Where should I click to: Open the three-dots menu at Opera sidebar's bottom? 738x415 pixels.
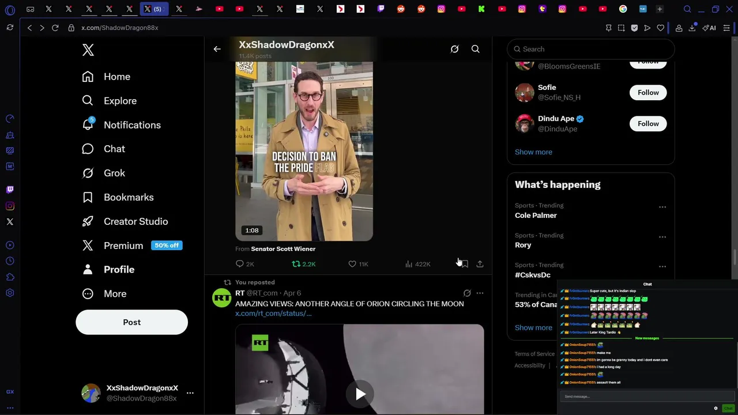(10, 408)
